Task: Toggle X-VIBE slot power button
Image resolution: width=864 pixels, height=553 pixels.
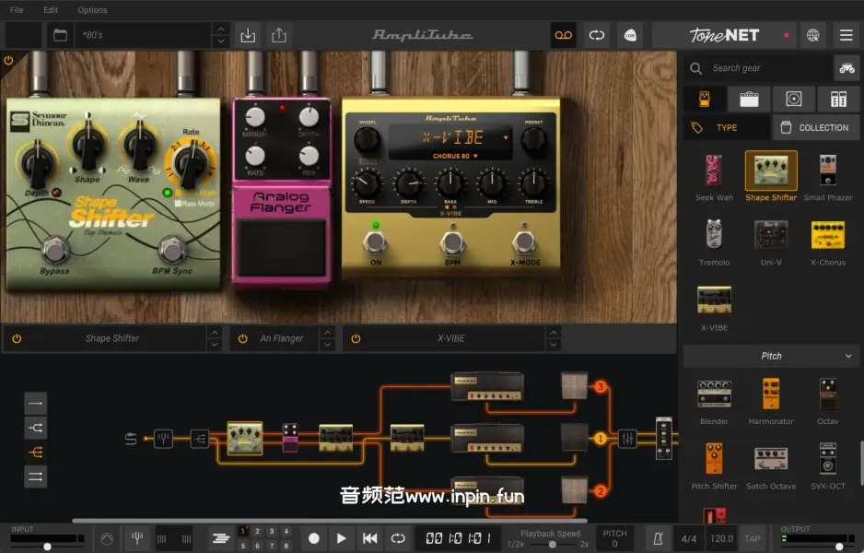Action: click(x=356, y=338)
